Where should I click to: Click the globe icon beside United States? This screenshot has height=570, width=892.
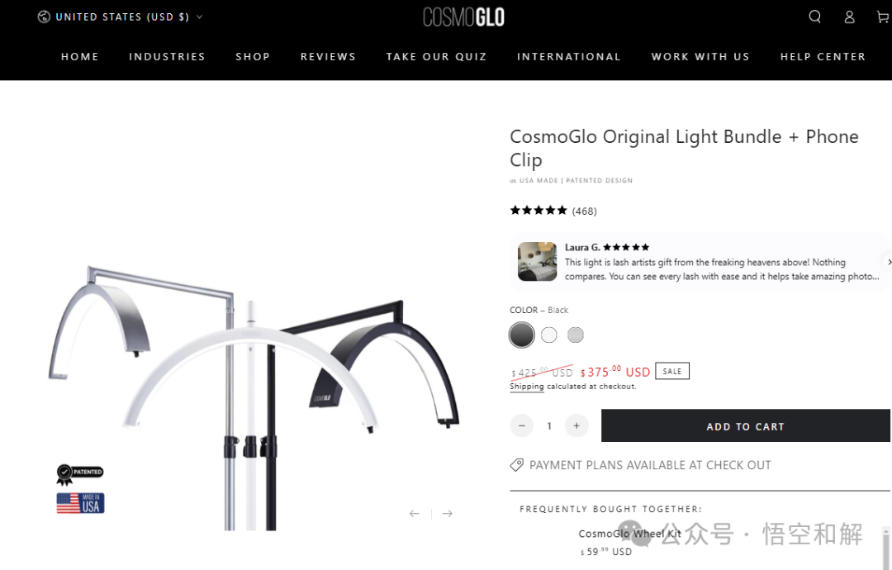(44, 17)
